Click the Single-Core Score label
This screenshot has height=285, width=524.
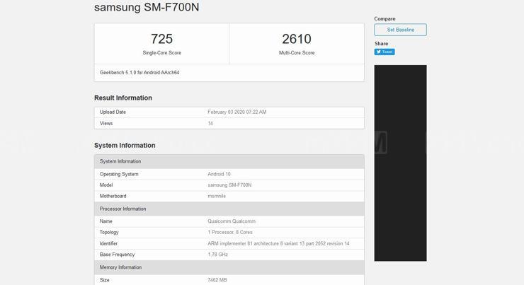pos(161,53)
